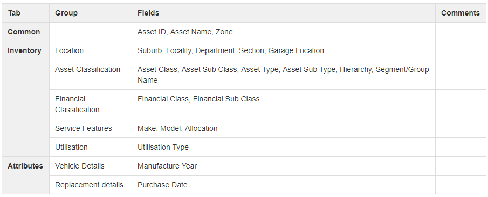Click the Asset ID, Asset Name, Zone cell
Image resolution: width=488 pixels, height=197 pixels.
(x=284, y=32)
